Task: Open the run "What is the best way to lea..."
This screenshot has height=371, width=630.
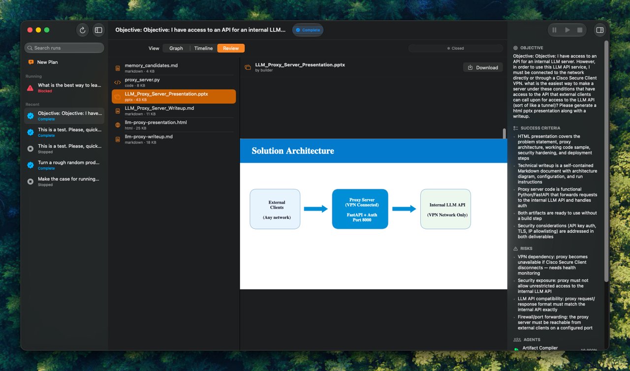Action: [64, 88]
